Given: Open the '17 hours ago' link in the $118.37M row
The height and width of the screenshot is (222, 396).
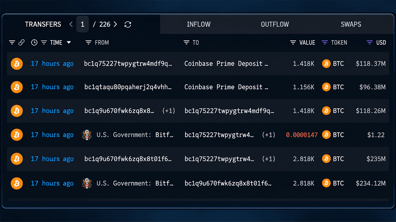Looking at the screenshot, I should click(x=52, y=64).
